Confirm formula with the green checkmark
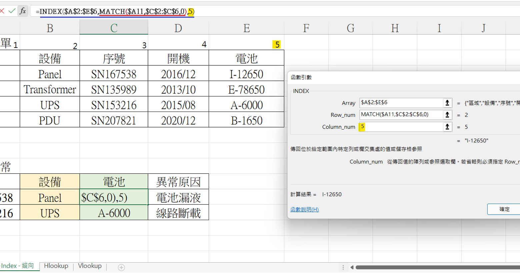520x273 pixels. point(12,11)
